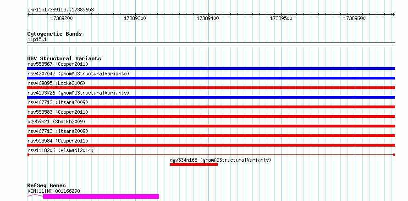This screenshot has height=201, width=408.
Task: Click the KCNJ11|NM_001166290 gene label
Action: [x=54, y=191]
